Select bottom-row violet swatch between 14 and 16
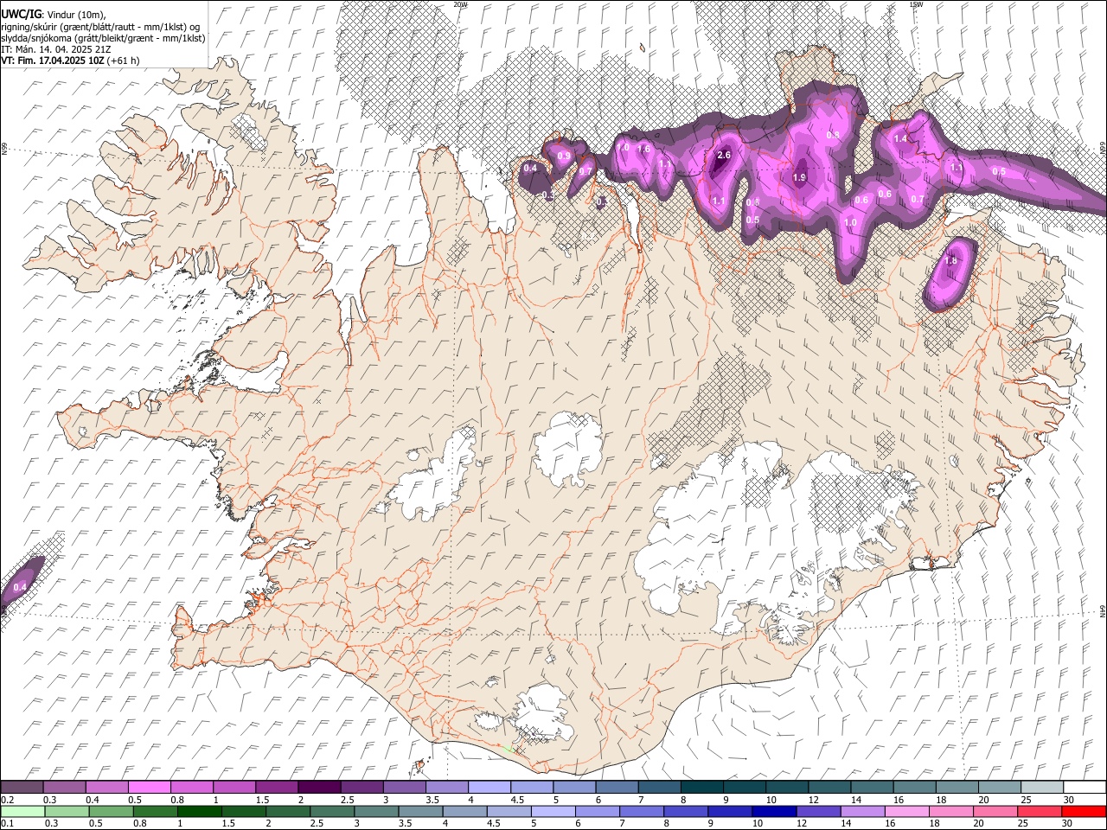 point(862,812)
